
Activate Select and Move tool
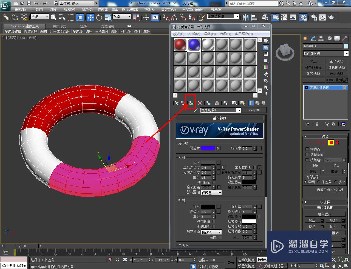click(x=90, y=18)
